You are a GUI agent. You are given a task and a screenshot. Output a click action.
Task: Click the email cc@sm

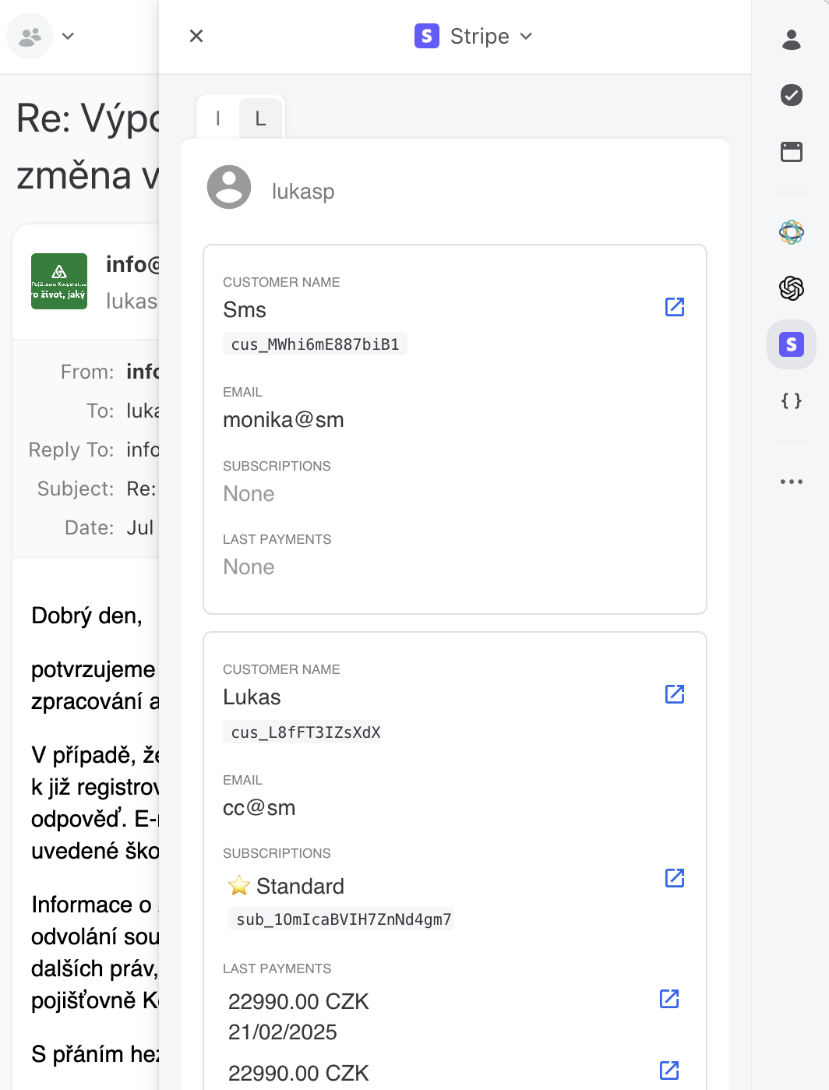pos(259,808)
